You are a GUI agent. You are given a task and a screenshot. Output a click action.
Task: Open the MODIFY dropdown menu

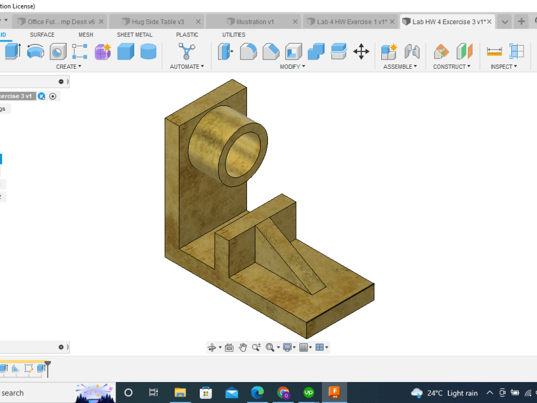tap(292, 67)
